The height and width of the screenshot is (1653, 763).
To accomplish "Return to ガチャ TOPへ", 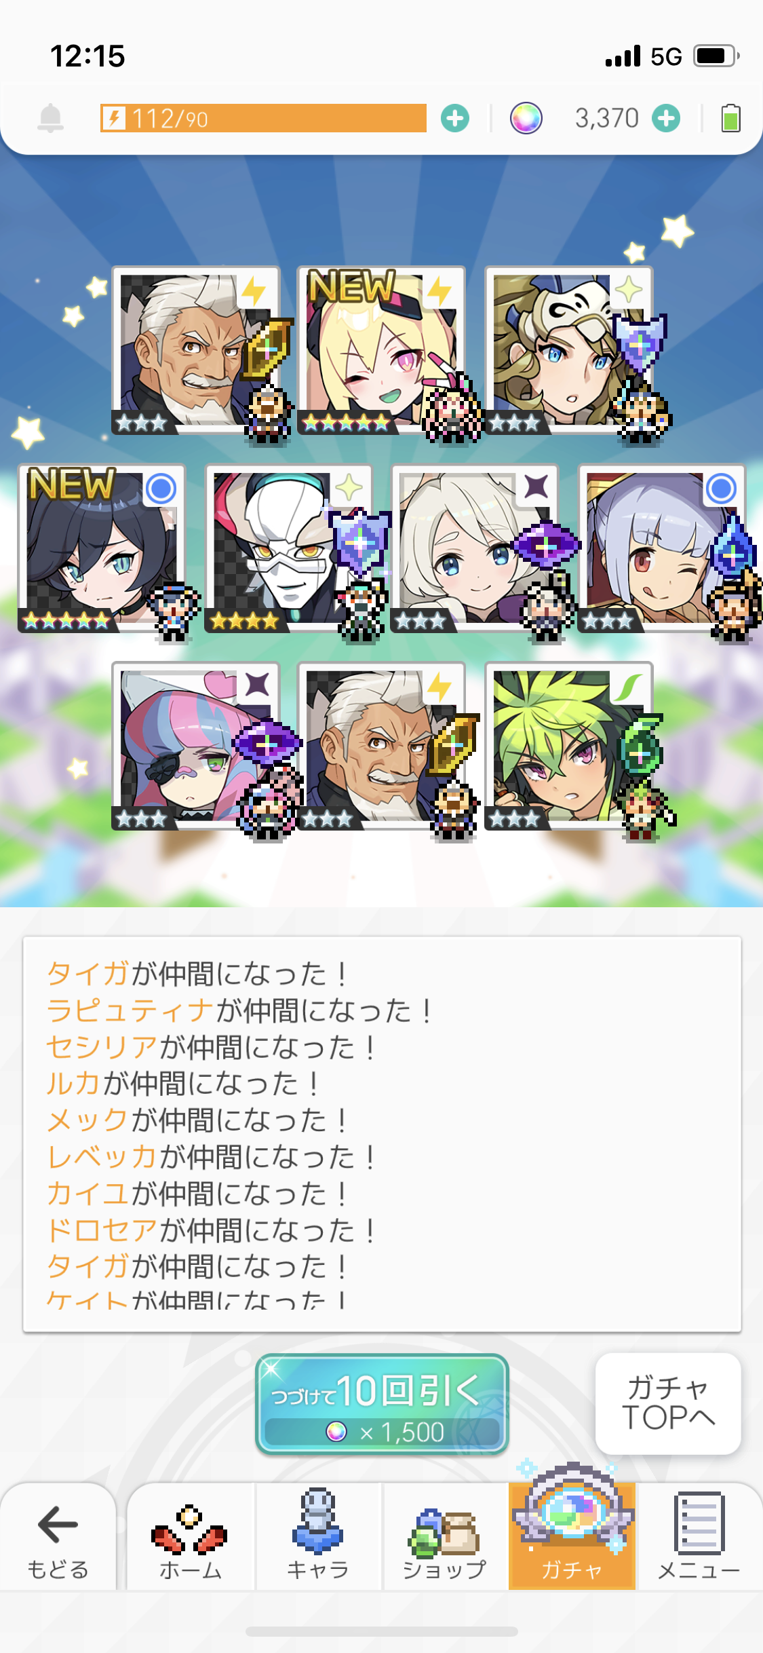I will (x=668, y=1403).
